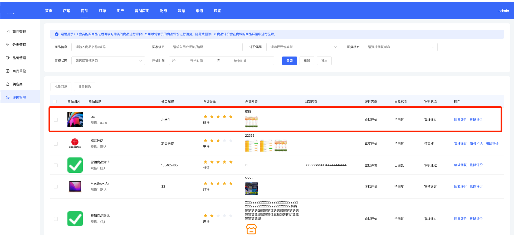Click the clock icon in 评价时间 field

click(174, 61)
